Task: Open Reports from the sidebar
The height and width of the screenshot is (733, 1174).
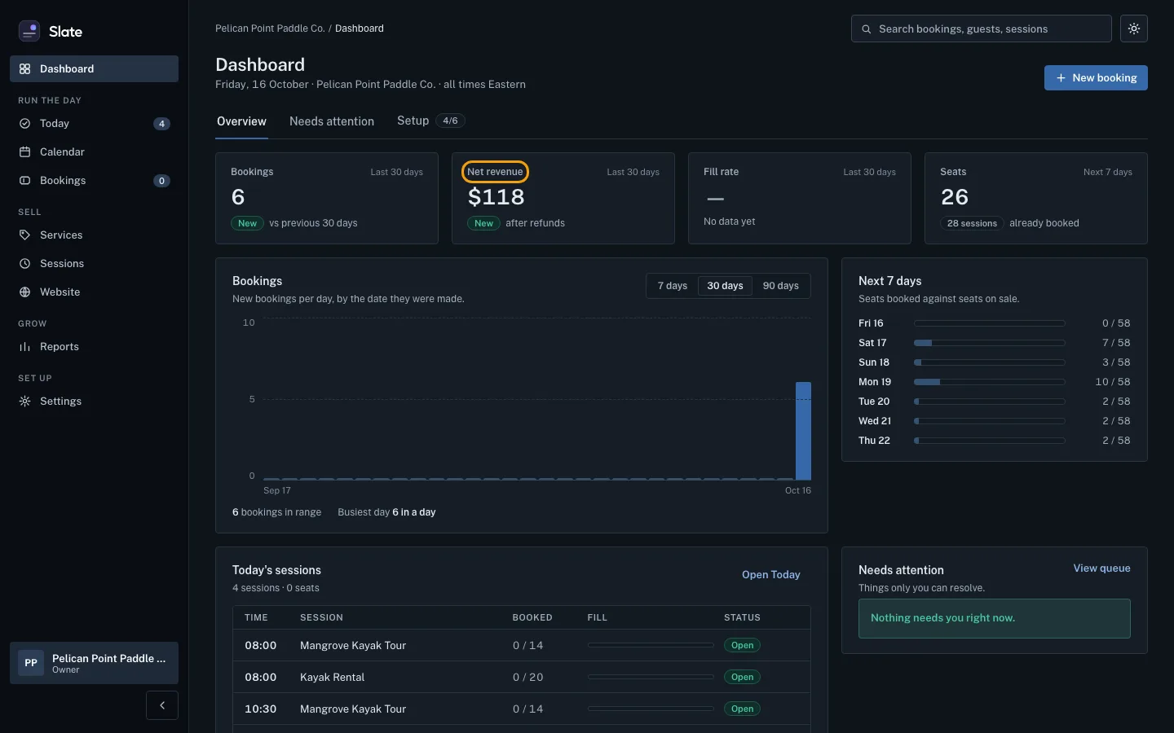Action: [x=94, y=347]
